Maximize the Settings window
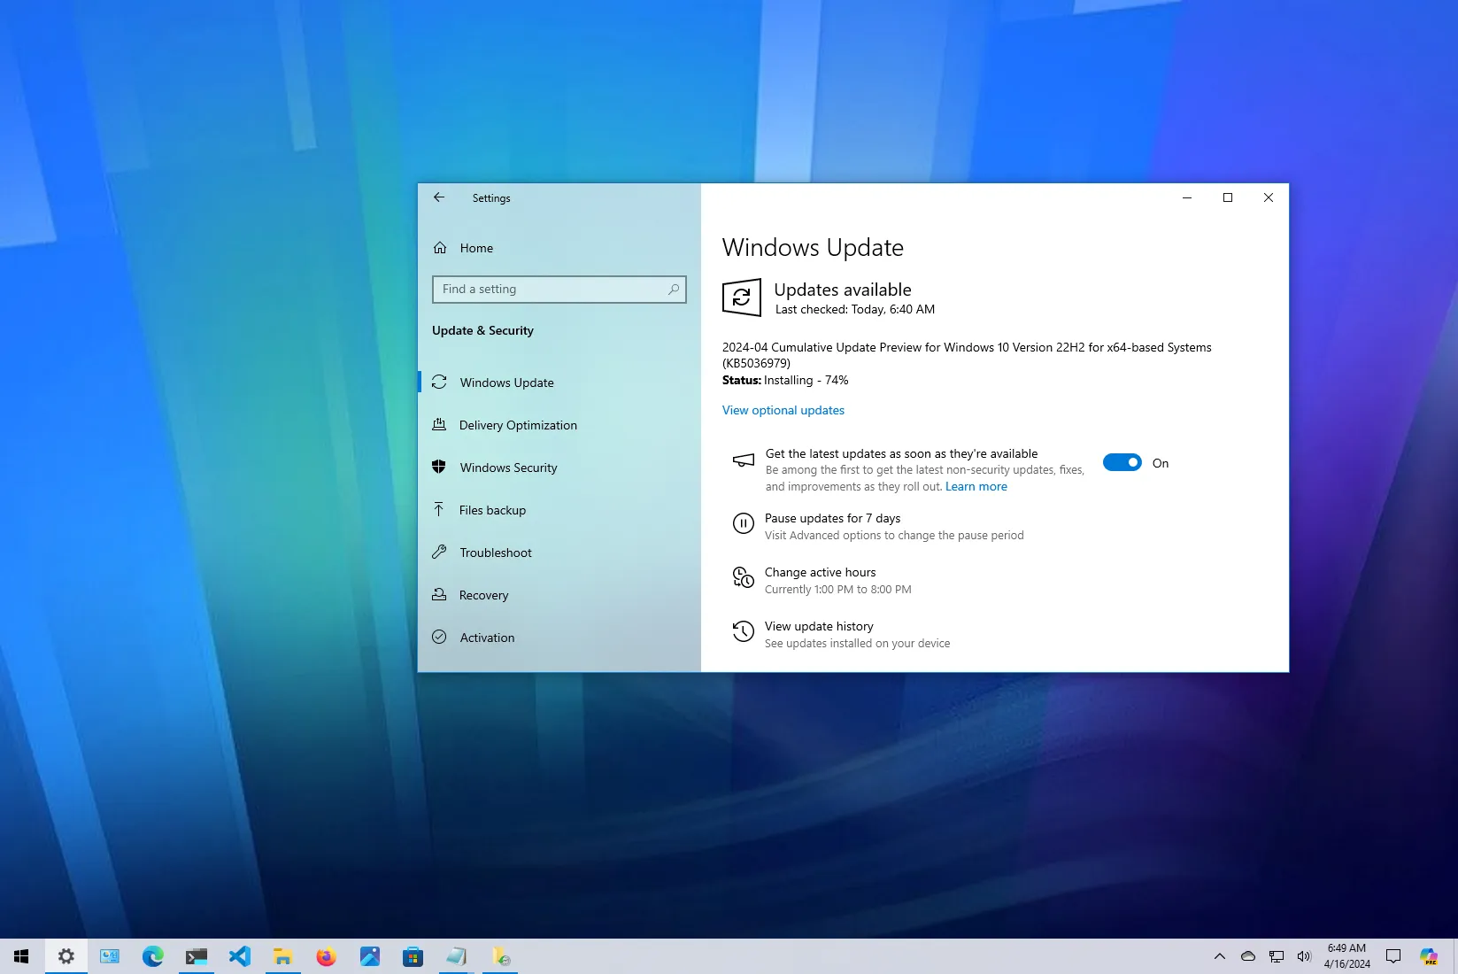The width and height of the screenshot is (1458, 974). [1228, 197]
